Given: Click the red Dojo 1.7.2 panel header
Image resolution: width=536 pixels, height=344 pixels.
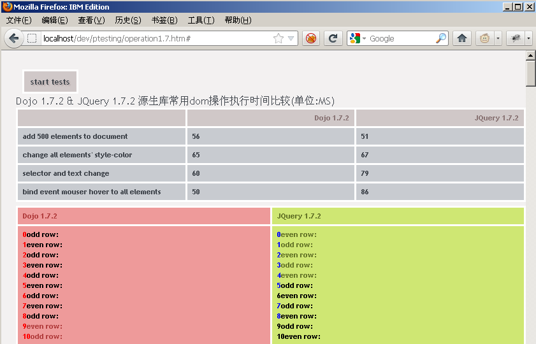Looking at the screenshot, I should pos(144,216).
